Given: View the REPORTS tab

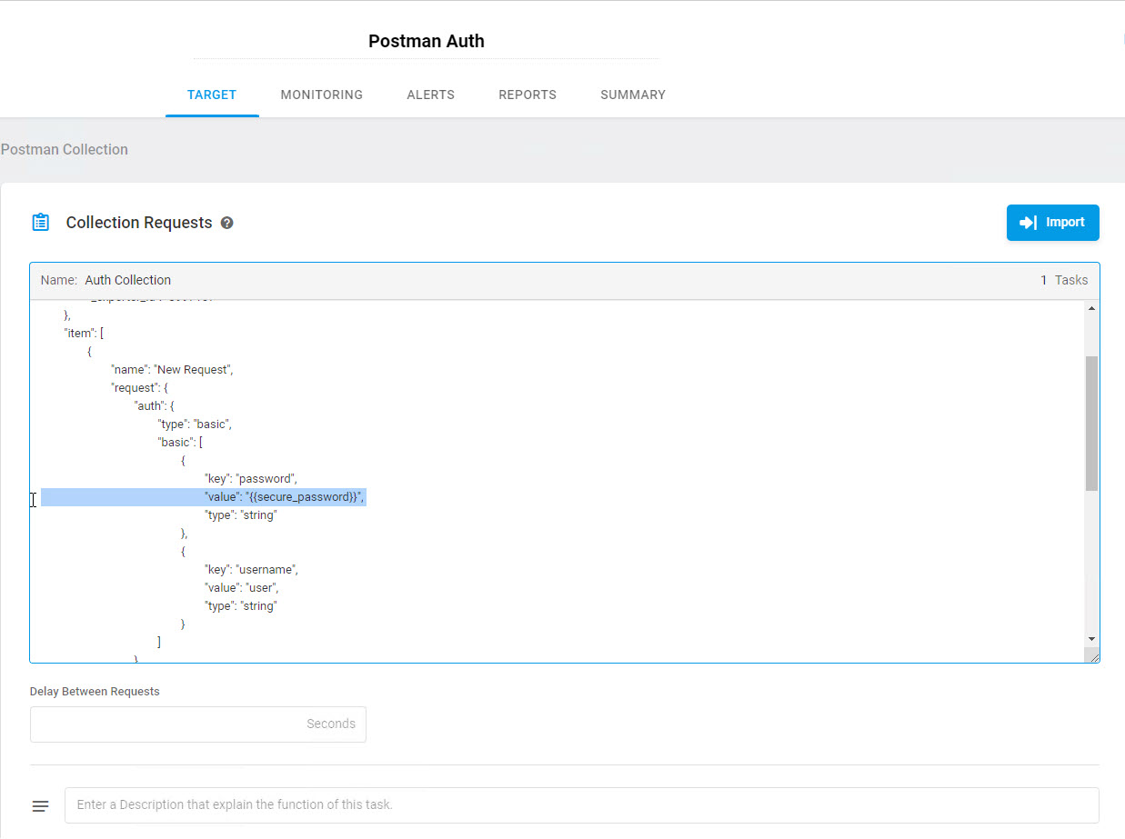Looking at the screenshot, I should point(527,95).
